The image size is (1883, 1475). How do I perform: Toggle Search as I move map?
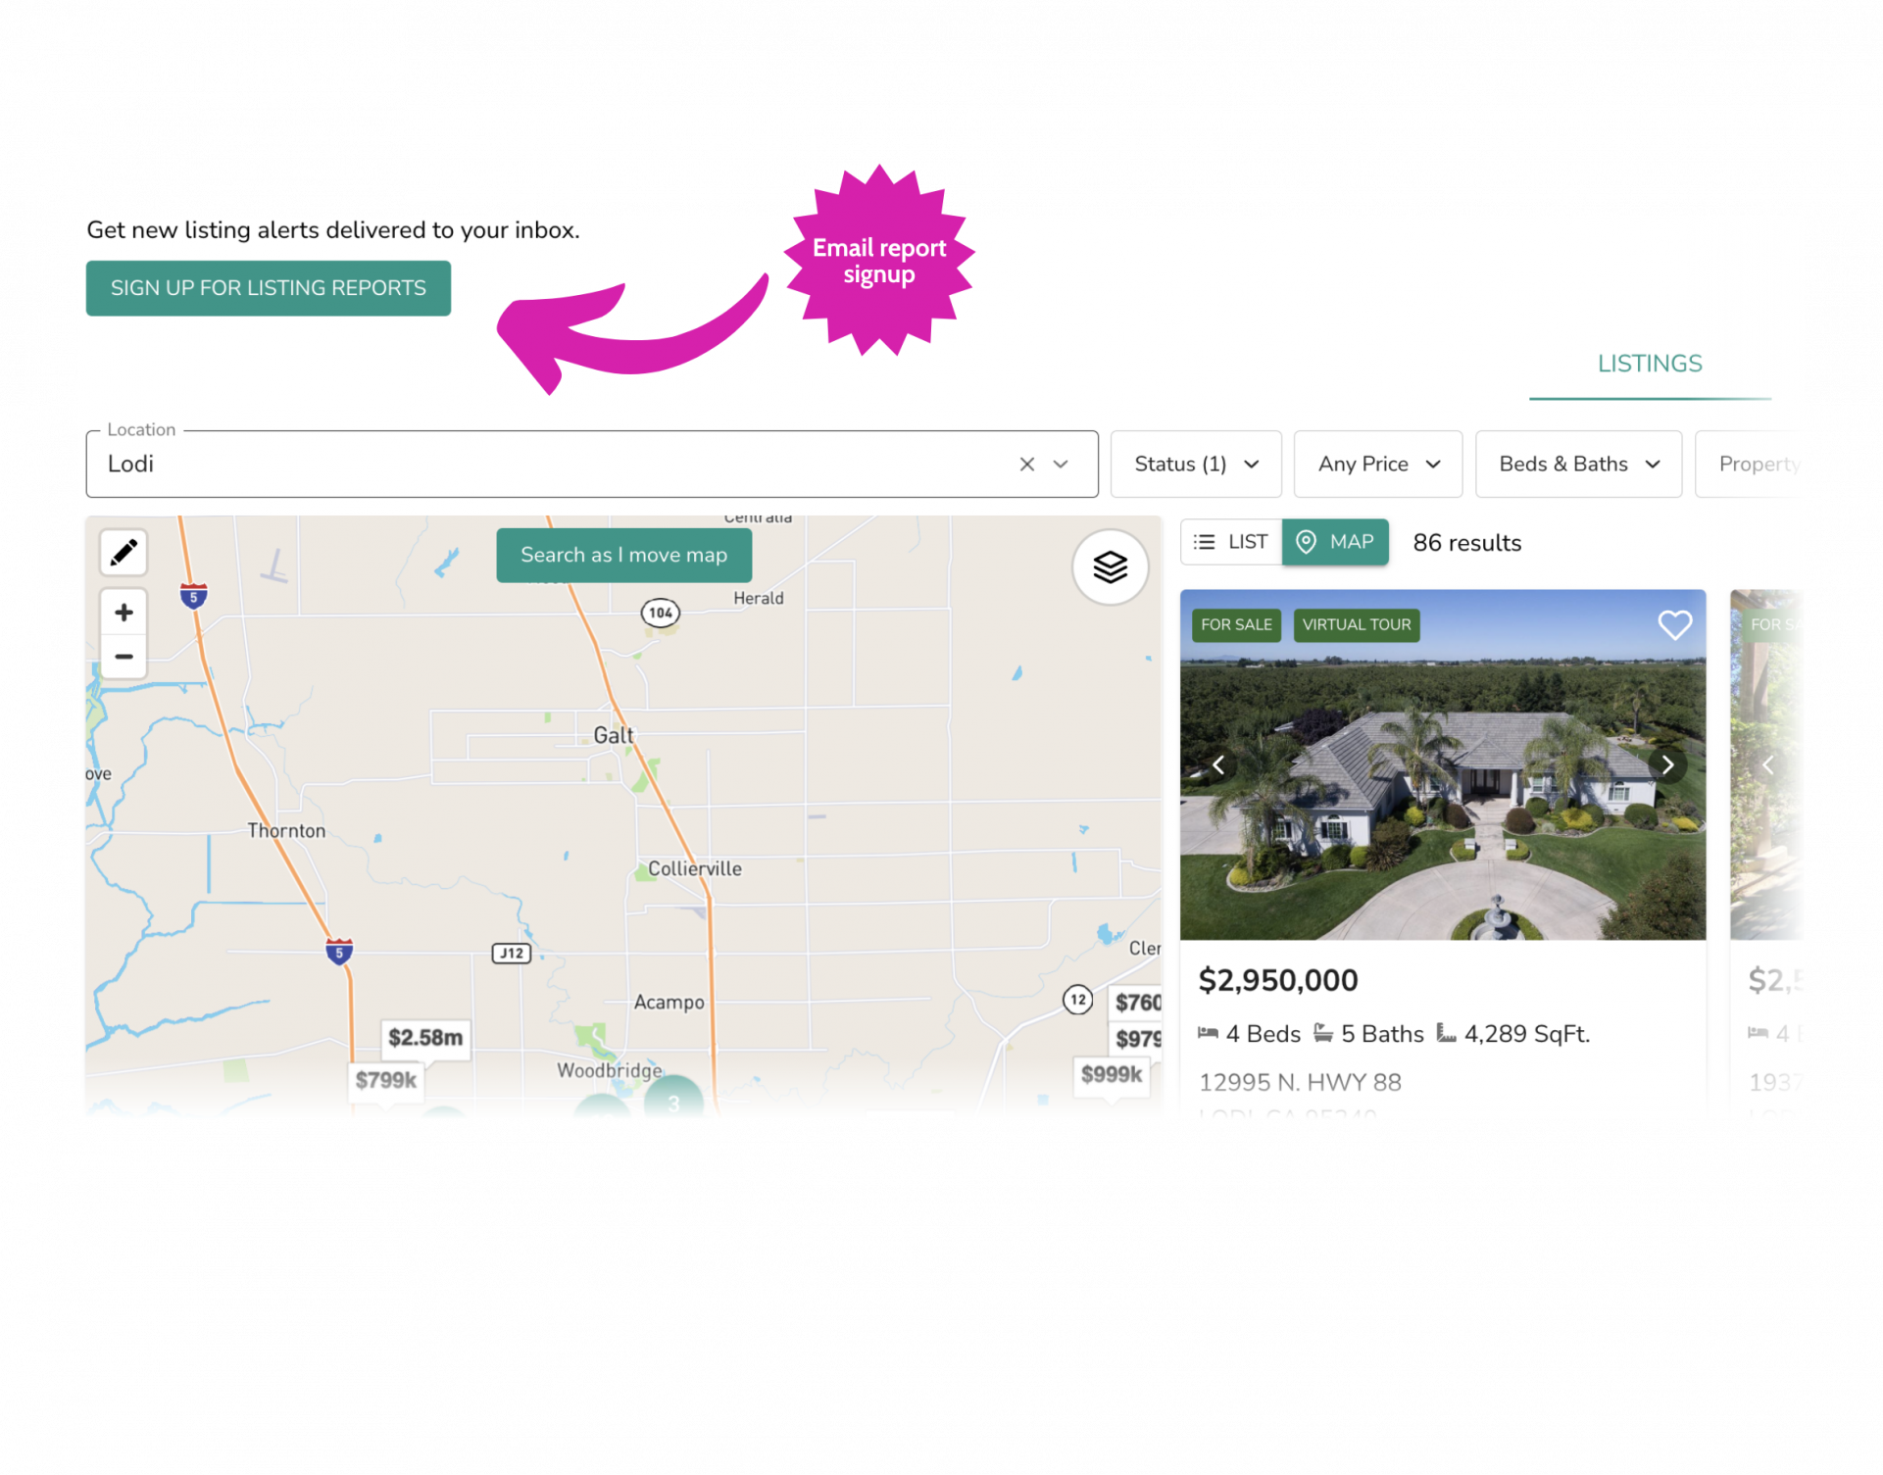coord(623,556)
